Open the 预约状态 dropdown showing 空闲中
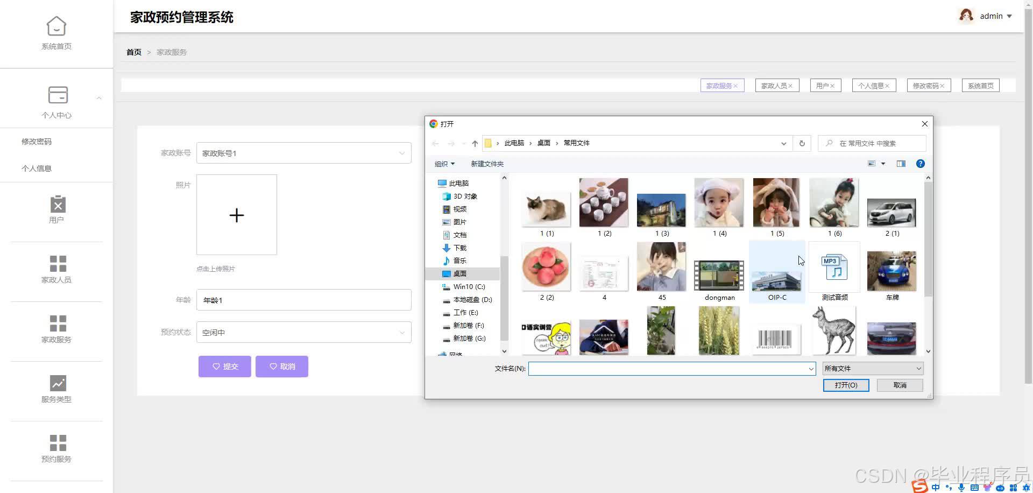The width and height of the screenshot is (1033, 493). click(304, 332)
